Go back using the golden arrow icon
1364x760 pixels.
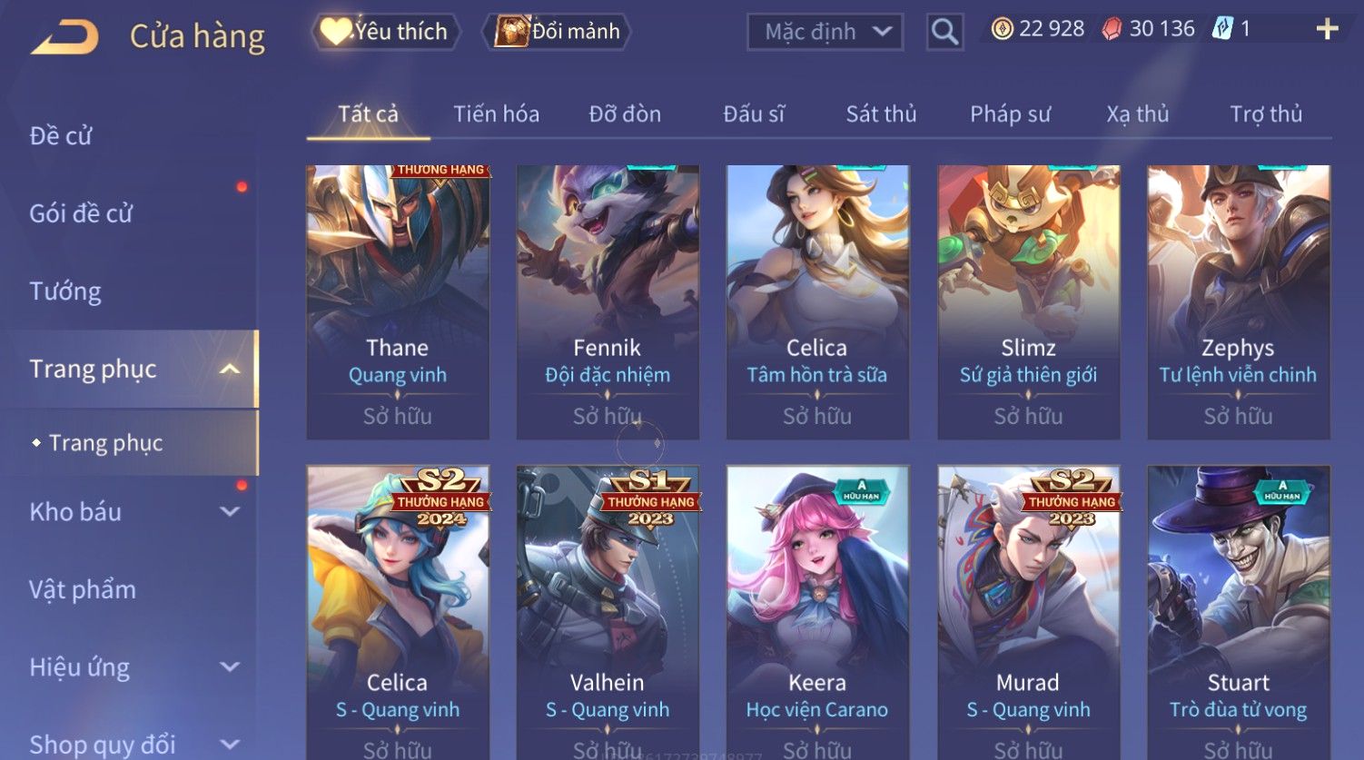click(65, 38)
